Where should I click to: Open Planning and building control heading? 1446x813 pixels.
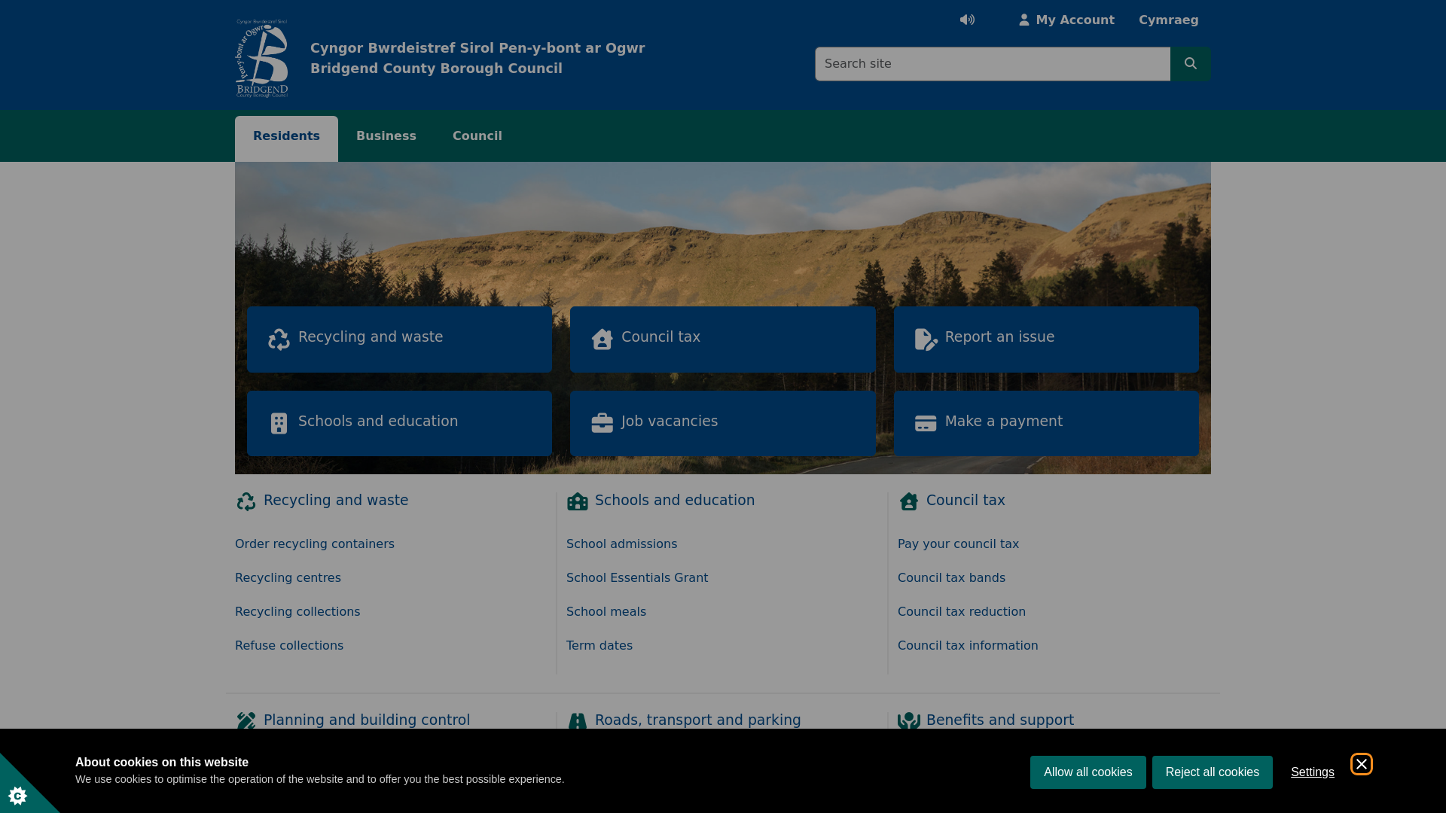367,720
